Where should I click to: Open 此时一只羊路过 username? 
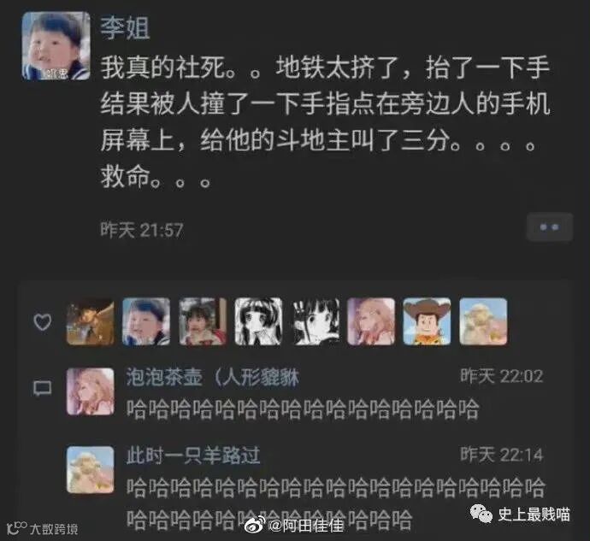[x=193, y=456]
